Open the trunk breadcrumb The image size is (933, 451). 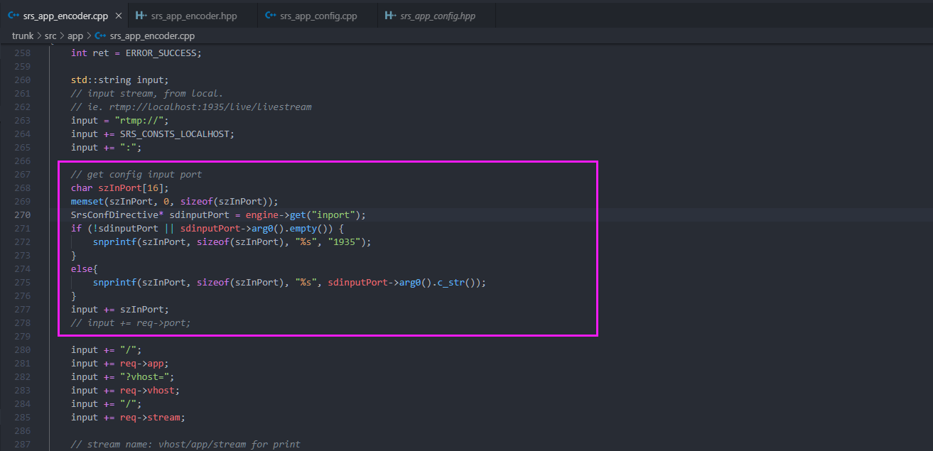23,36
